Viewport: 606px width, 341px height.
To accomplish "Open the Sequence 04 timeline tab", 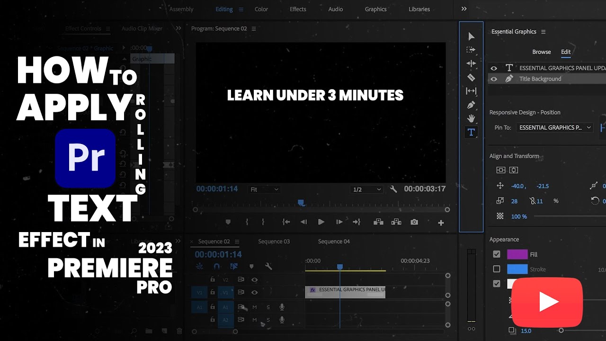I will [334, 242].
